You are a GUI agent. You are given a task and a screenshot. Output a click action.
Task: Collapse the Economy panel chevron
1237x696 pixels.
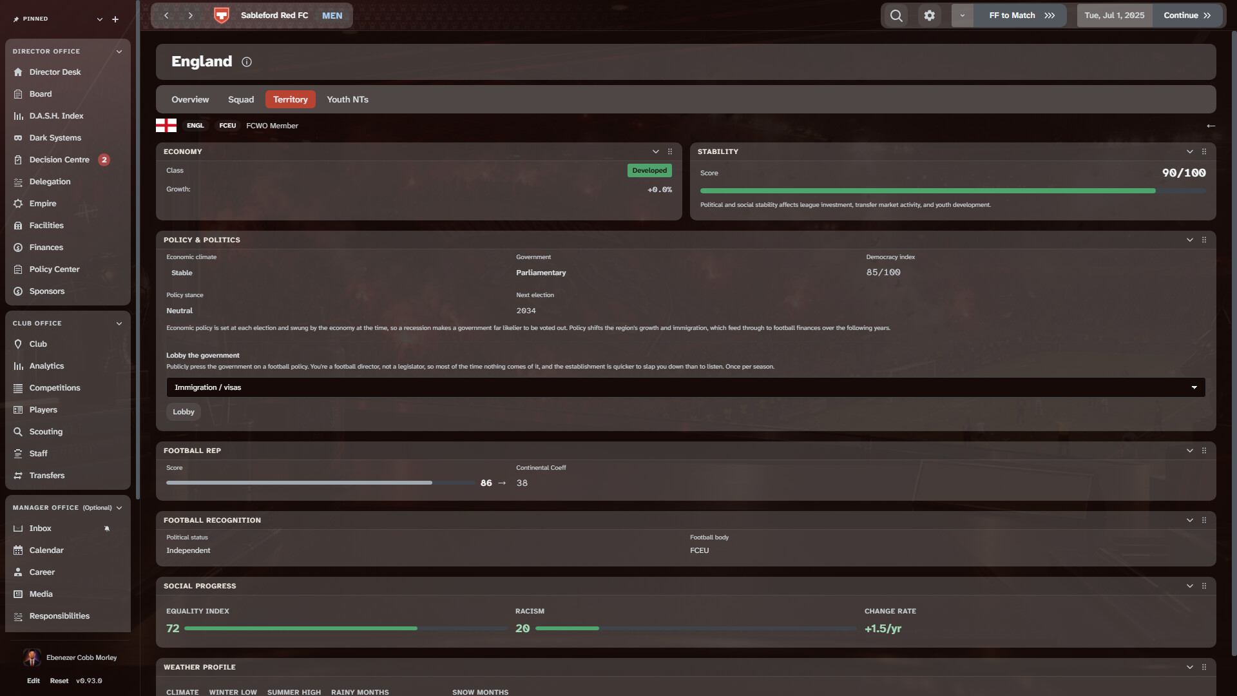coord(656,151)
